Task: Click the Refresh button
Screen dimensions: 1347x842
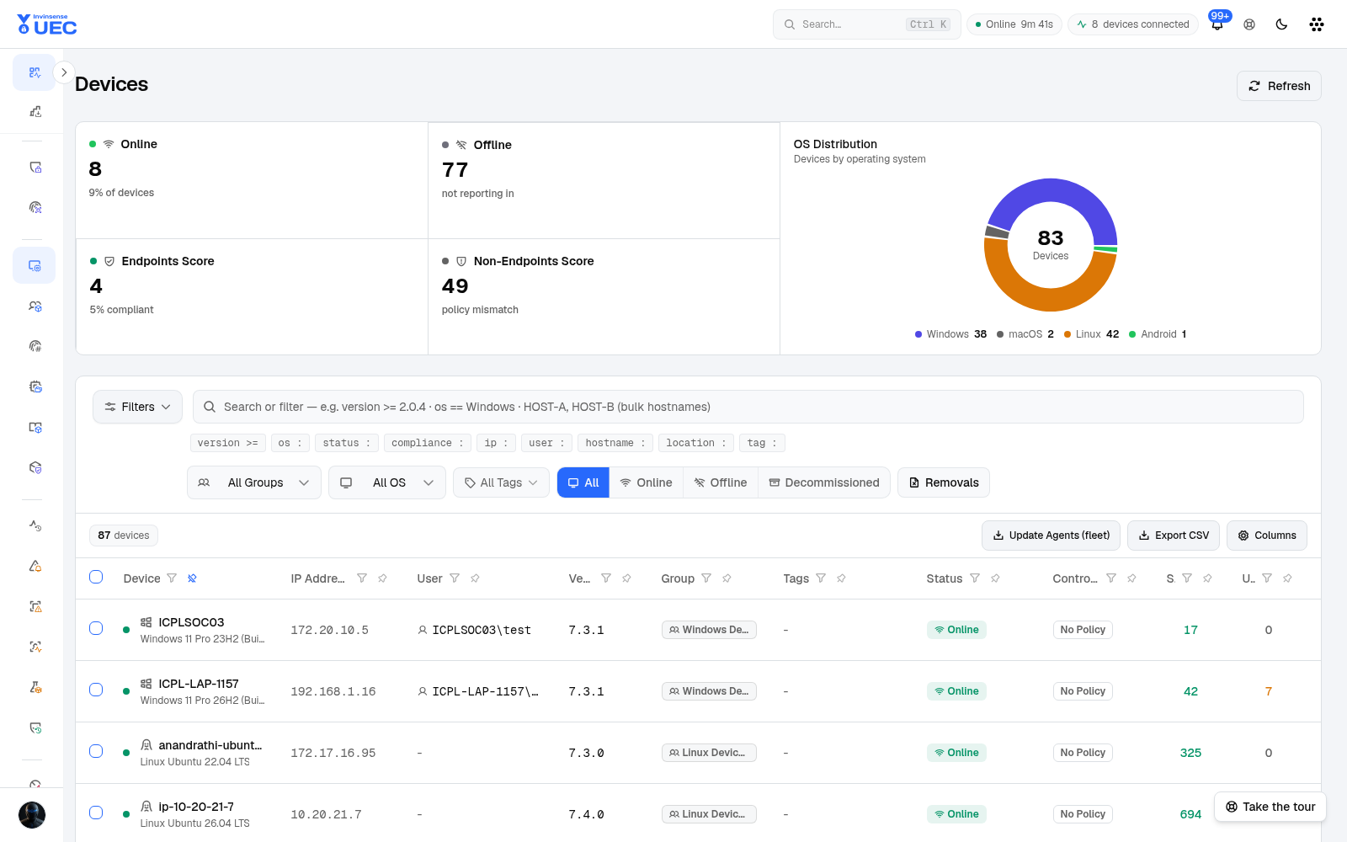Action: coord(1279,86)
